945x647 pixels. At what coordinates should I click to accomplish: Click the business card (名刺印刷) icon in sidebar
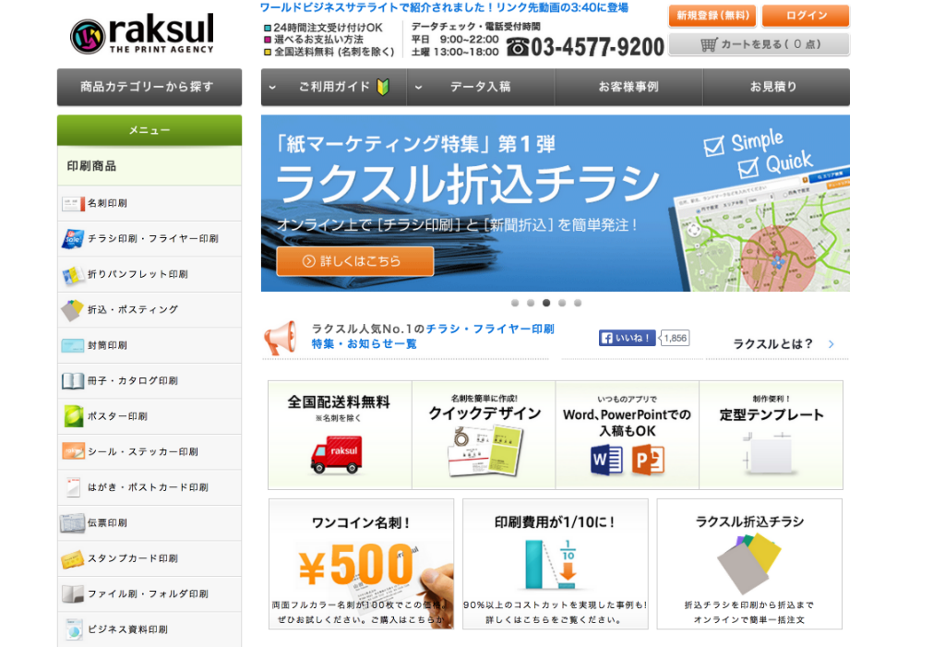73,203
